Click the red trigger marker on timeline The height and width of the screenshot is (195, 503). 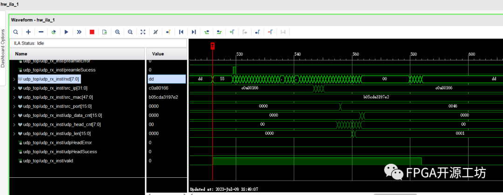click(x=212, y=45)
